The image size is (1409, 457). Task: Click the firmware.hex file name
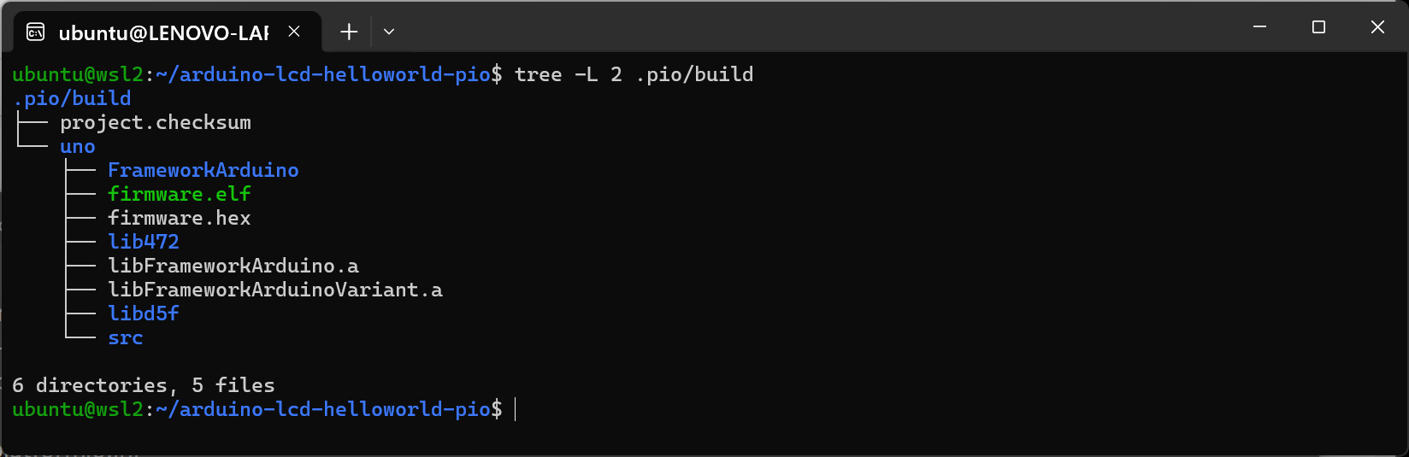179,218
